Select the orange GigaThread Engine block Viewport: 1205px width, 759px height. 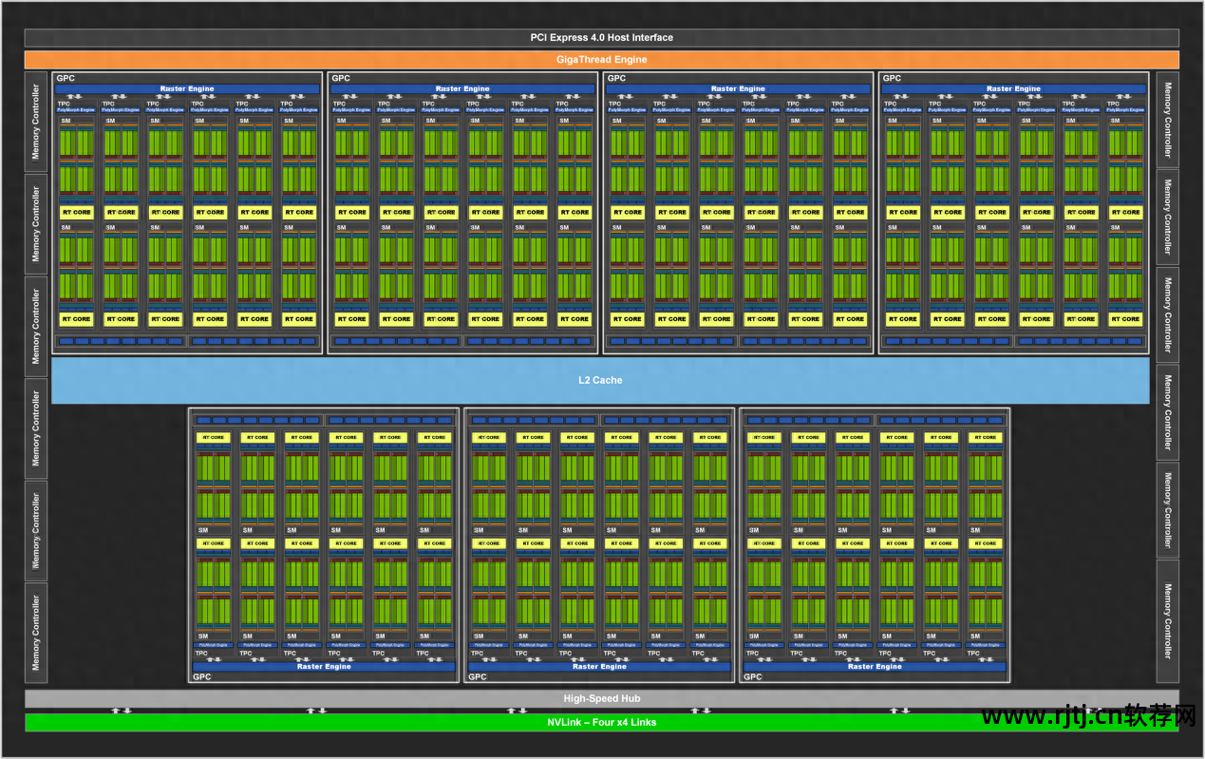(x=602, y=60)
